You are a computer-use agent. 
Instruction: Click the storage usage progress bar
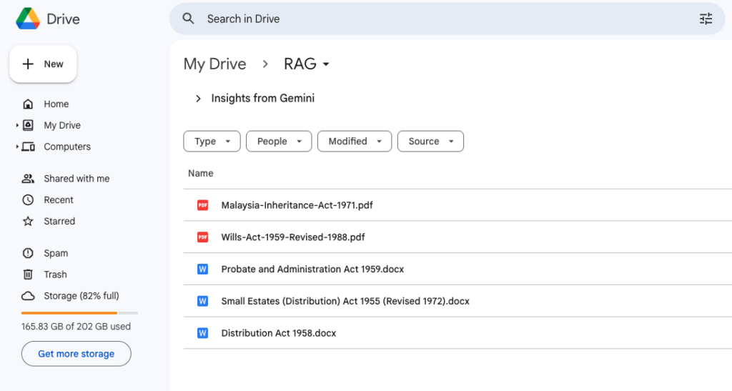[79, 313]
